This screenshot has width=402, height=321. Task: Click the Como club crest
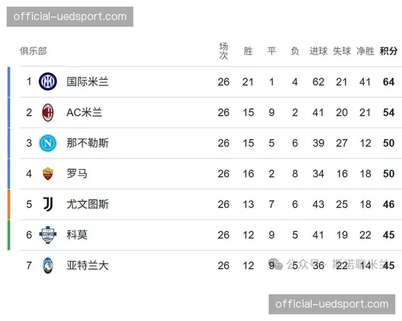pyautogui.click(x=48, y=235)
